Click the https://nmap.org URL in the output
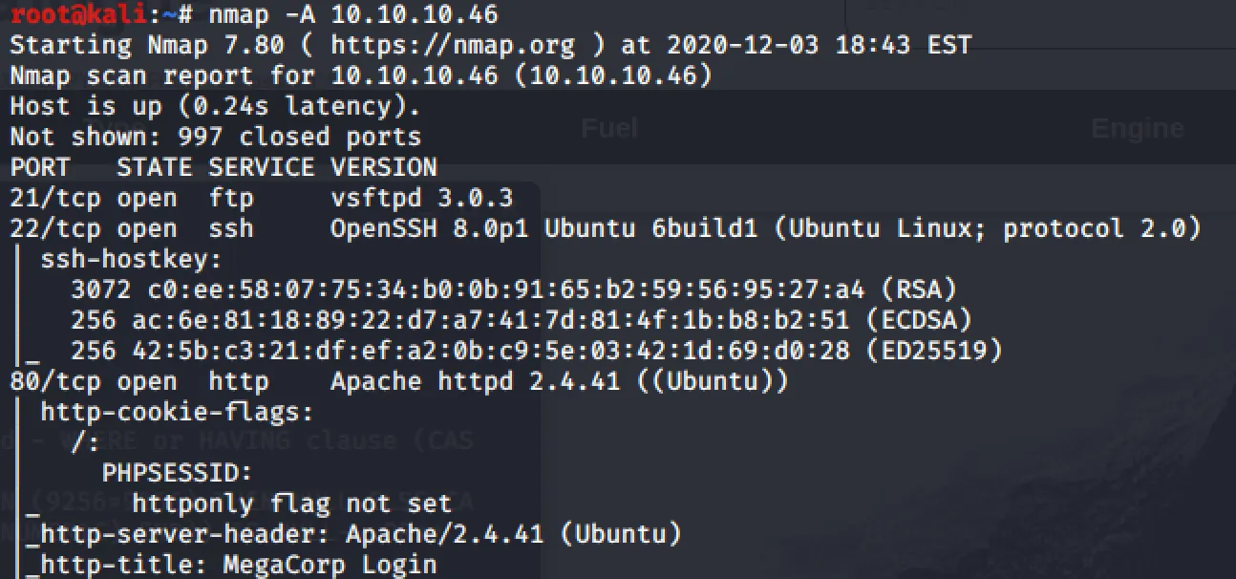The width and height of the screenshot is (1236, 579). point(453,45)
